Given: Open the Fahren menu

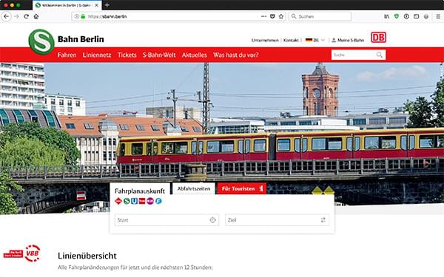Looking at the screenshot, I should (x=67, y=55).
